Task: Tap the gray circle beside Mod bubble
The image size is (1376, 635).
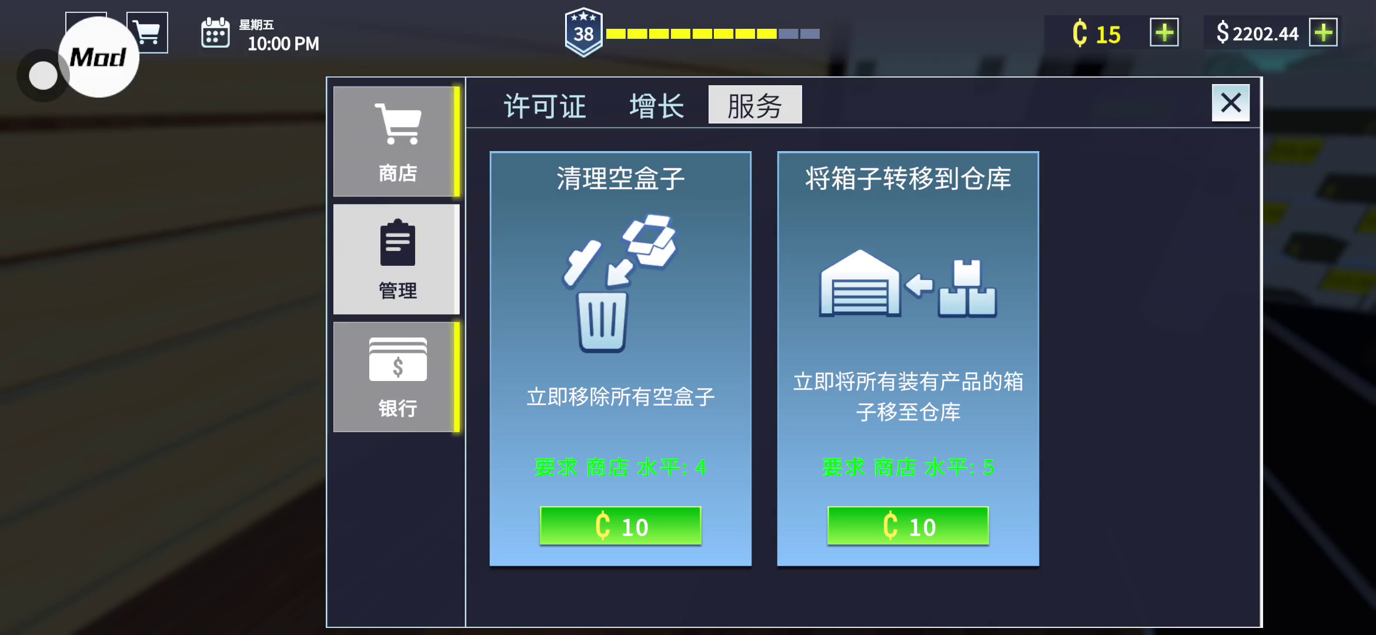Action: [43, 75]
